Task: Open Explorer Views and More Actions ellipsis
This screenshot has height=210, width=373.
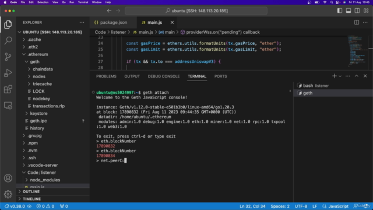Action: (x=82, y=22)
